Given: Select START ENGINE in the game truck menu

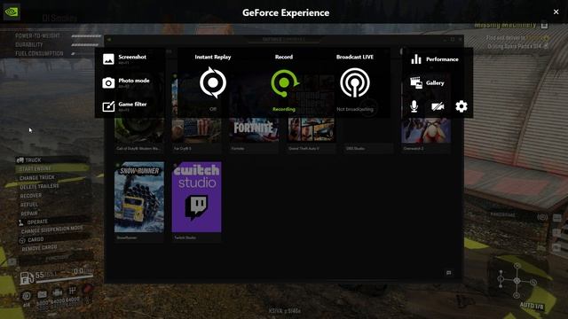Looking at the screenshot, I should point(52,168).
